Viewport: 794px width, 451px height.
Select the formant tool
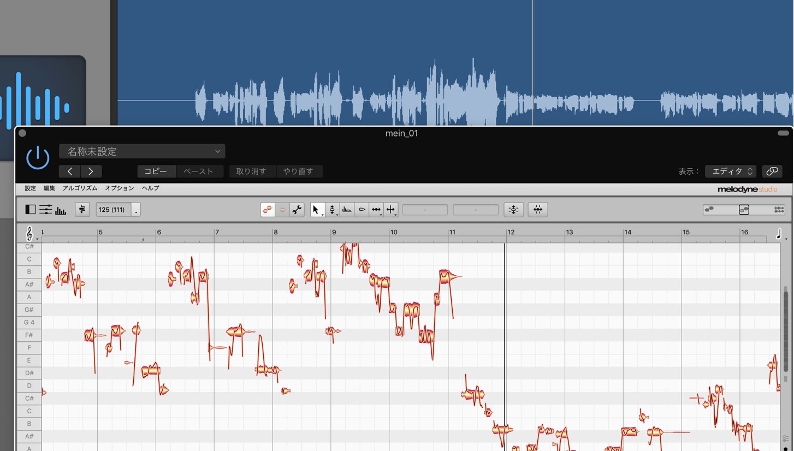tap(347, 210)
